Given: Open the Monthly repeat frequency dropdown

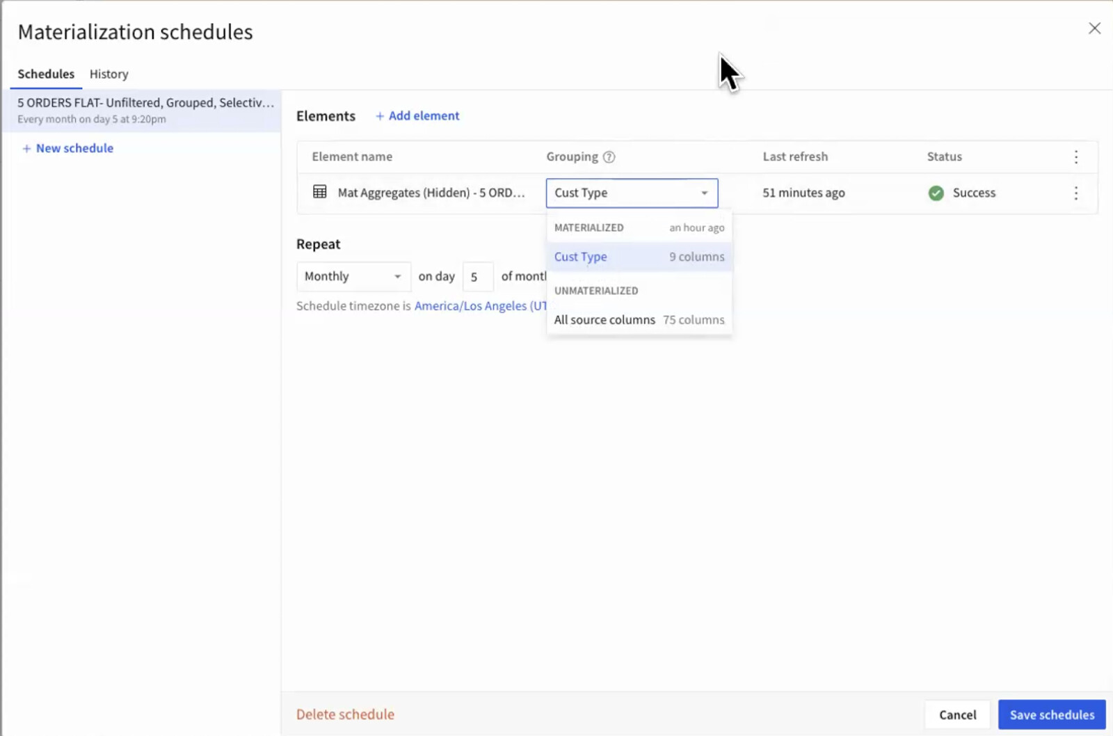Looking at the screenshot, I should (x=353, y=276).
